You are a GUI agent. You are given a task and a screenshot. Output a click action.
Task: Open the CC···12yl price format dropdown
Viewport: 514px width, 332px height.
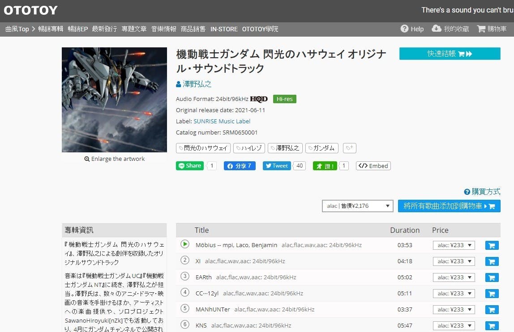point(454,294)
